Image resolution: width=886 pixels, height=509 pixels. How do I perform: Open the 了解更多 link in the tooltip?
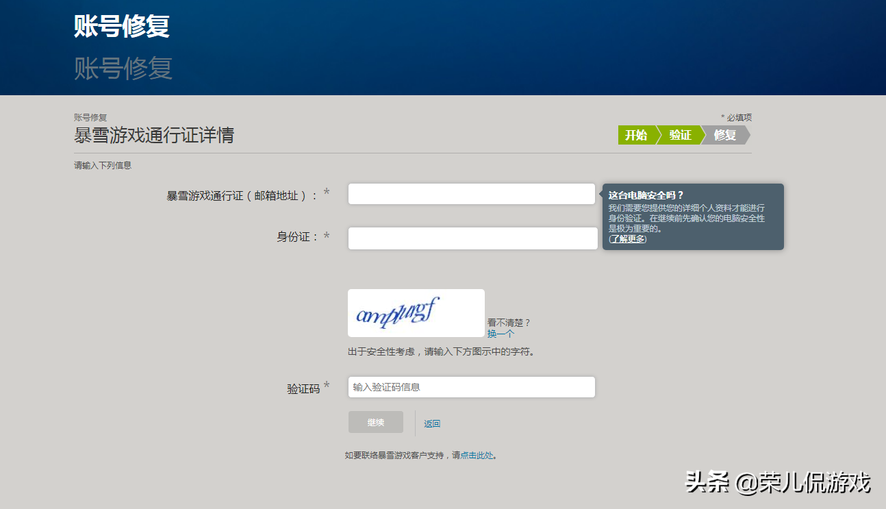pos(628,239)
